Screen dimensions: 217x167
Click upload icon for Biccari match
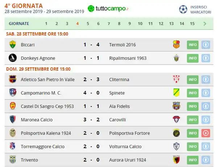[206, 45]
